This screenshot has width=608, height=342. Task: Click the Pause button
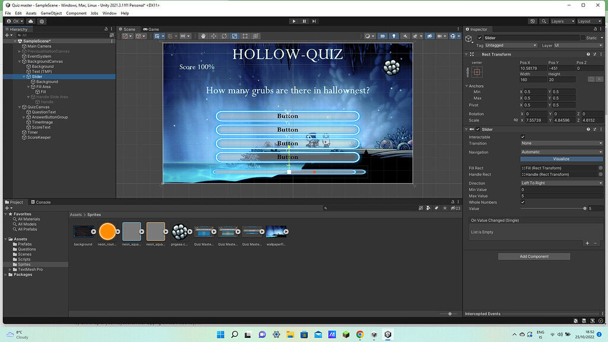(x=305, y=21)
